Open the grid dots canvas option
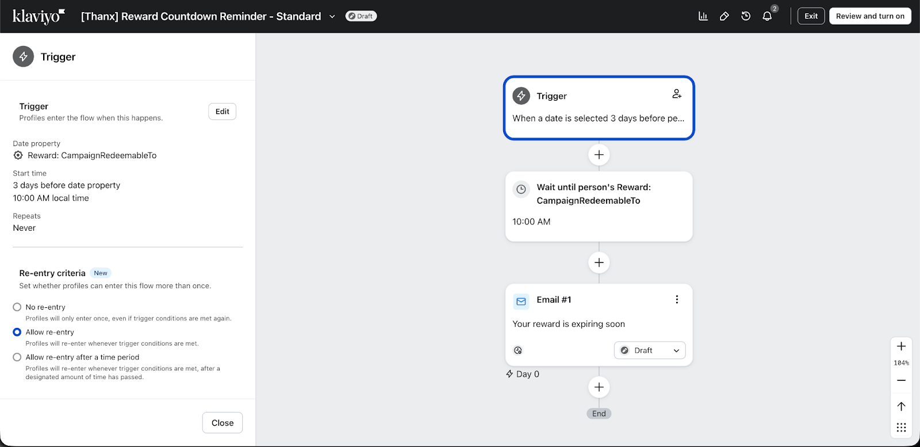The width and height of the screenshot is (920, 447). [x=901, y=427]
